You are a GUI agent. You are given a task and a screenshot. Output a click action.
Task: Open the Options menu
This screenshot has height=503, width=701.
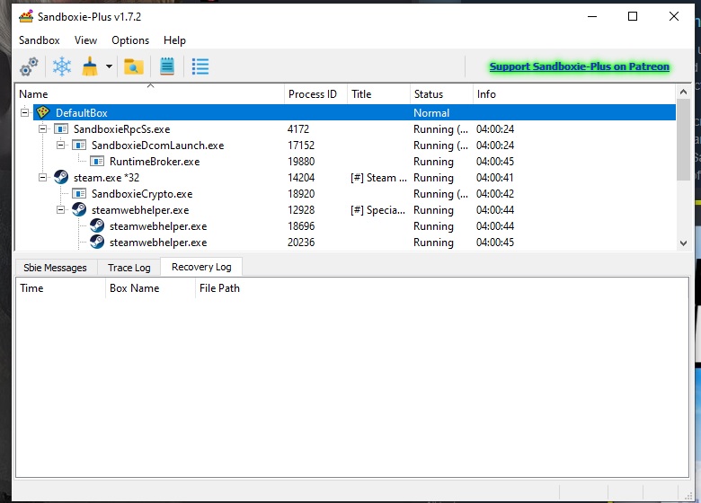click(x=130, y=40)
